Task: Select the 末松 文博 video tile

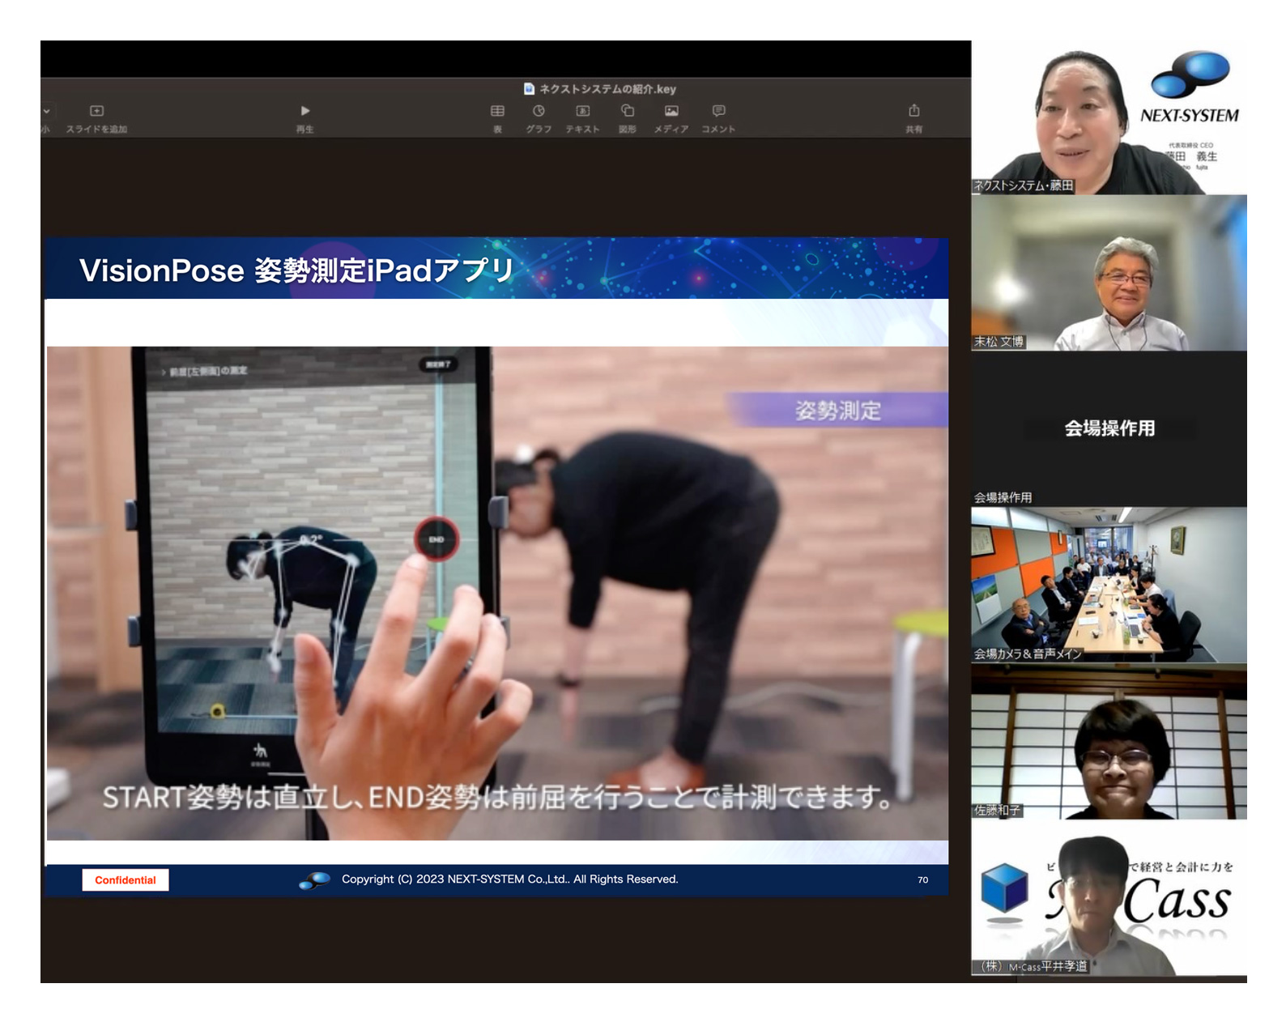Action: point(1109,273)
